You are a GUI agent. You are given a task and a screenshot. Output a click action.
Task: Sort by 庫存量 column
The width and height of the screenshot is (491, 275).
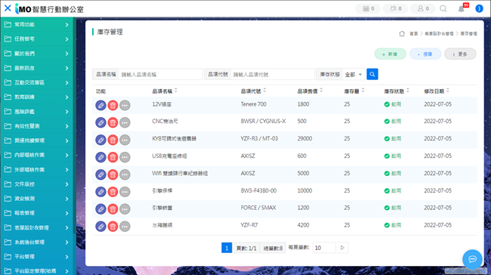pyautogui.click(x=363, y=90)
